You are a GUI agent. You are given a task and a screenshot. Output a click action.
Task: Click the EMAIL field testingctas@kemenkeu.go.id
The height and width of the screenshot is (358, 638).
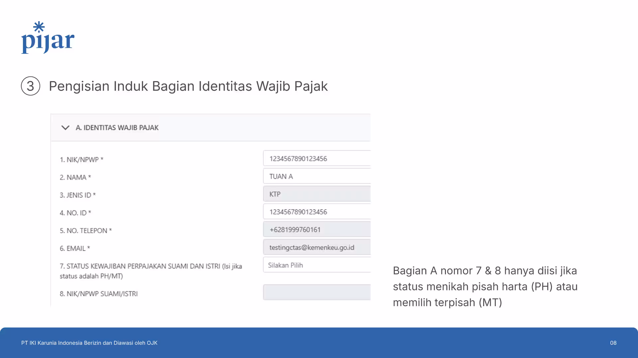click(317, 247)
